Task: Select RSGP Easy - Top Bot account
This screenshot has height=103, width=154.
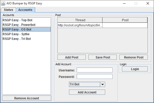Action: point(26,20)
